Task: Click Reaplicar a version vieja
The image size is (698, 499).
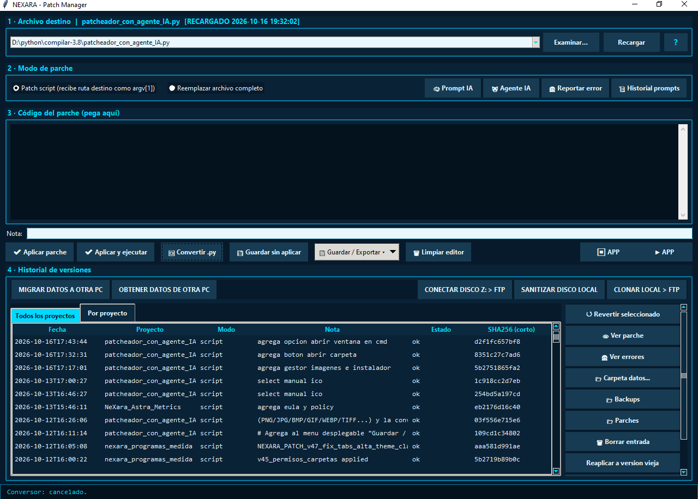Action: tap(623, 463)
